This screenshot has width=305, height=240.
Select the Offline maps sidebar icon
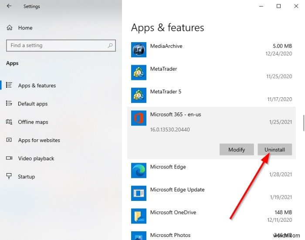(x=9, y=122)
